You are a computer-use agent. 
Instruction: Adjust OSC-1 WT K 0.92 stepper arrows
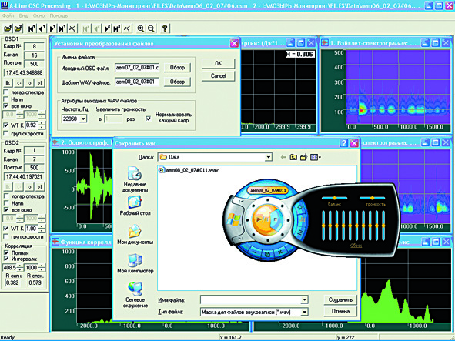[x=42, y=125]
